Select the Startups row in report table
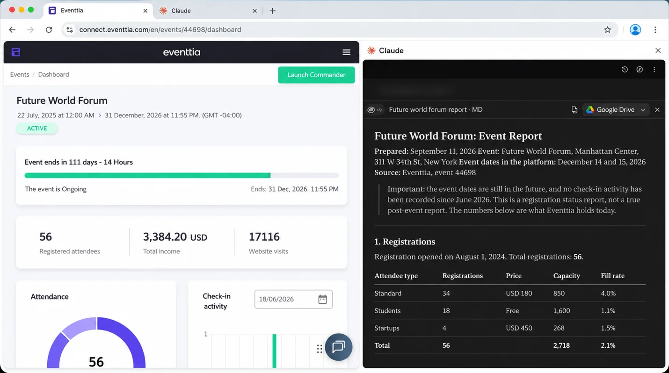669x373 pixels. (510, 328)
